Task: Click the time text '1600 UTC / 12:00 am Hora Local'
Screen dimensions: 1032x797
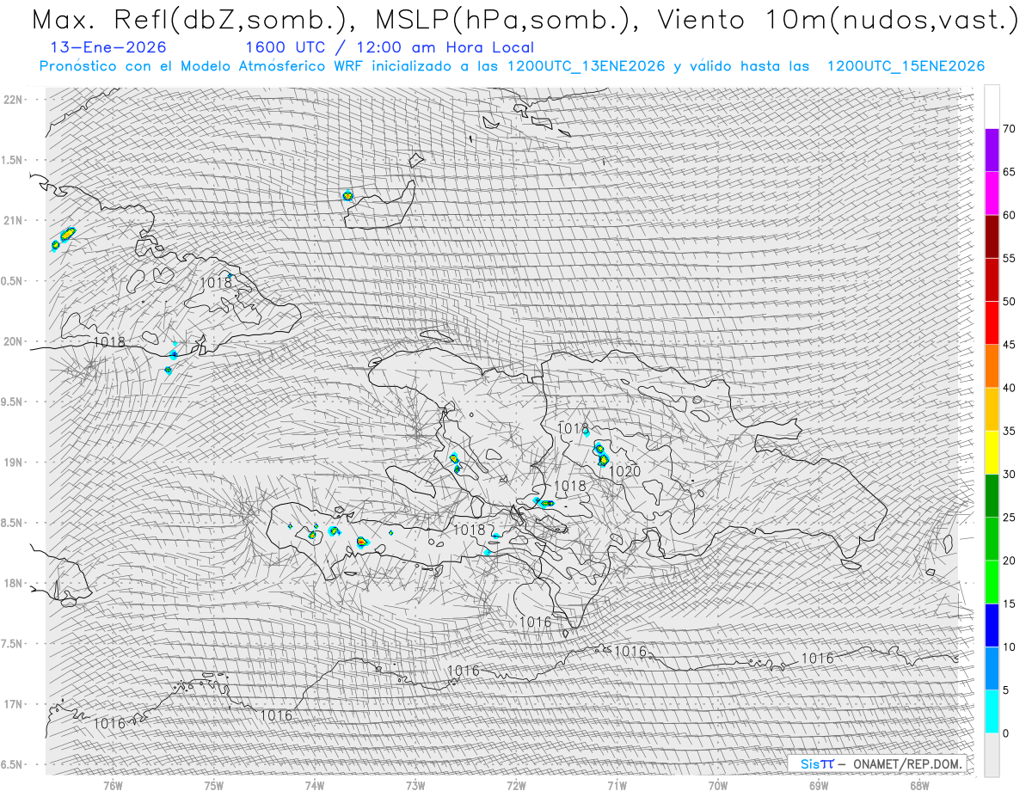Action: click(x=390, y=48)
